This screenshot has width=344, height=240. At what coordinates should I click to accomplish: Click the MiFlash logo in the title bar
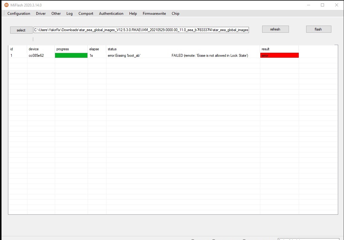click(x=6, y=5)
